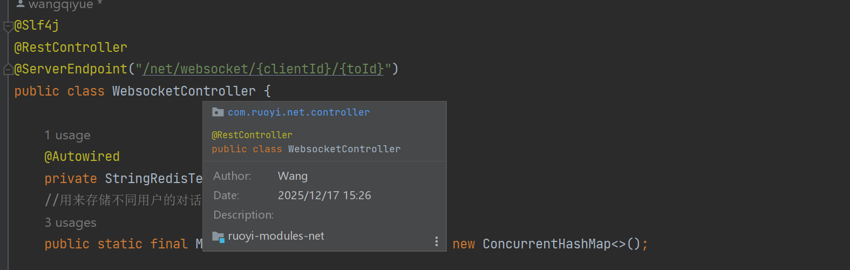
Task: Click the package folder icon in popup
Action: click(x=218, y=112)
